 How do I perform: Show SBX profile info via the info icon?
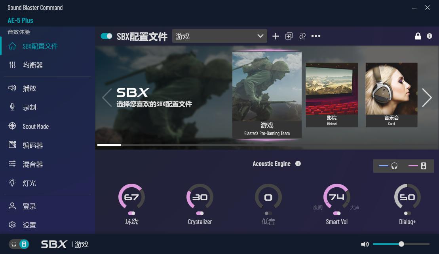[x=429, y=36]
